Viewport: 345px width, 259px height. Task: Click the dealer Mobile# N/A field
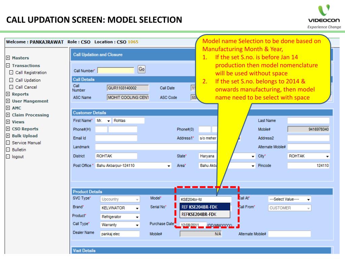201,234
